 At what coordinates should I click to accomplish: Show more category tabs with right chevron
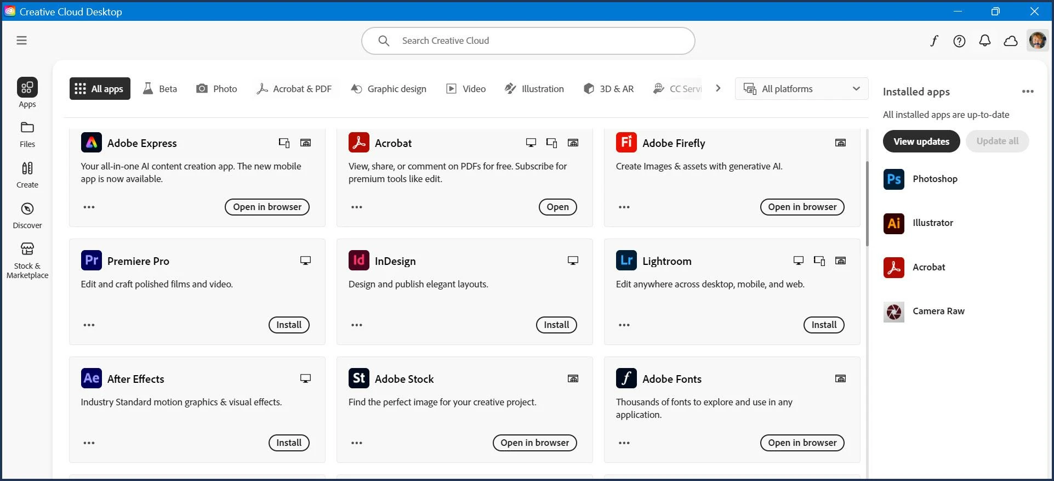point(718,88)
